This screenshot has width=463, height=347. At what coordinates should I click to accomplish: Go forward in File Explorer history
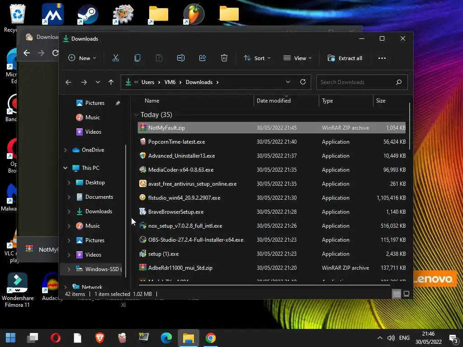pos(84,82)
